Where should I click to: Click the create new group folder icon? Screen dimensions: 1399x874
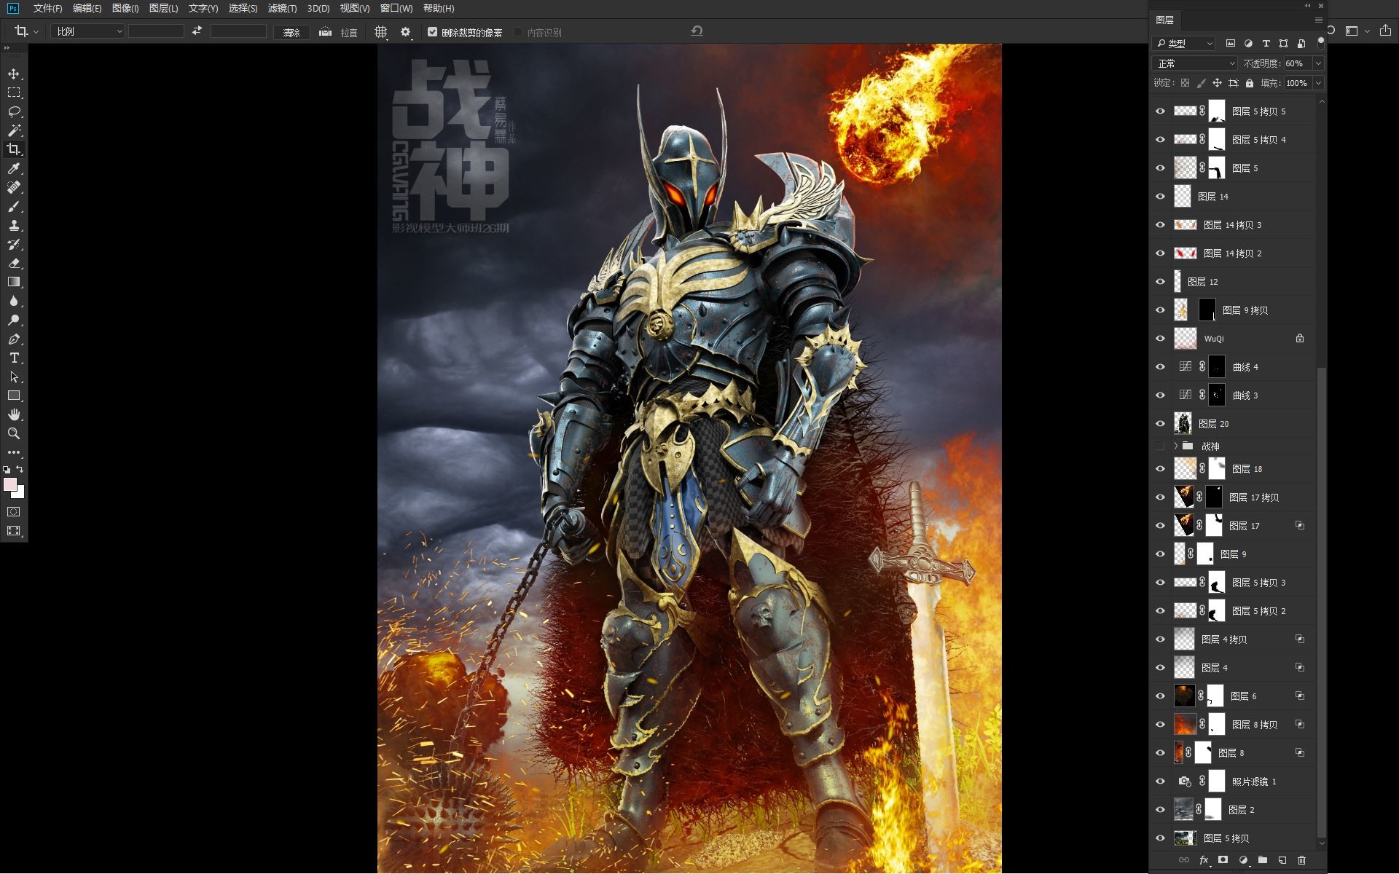pos(1262,860)
